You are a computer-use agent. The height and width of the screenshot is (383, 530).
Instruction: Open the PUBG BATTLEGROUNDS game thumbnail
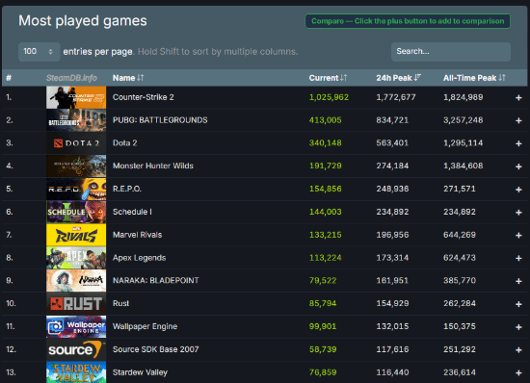pos(76,120)
